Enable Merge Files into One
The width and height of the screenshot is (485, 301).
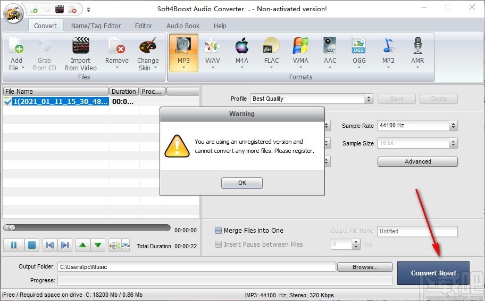click(x=218, y=230)
